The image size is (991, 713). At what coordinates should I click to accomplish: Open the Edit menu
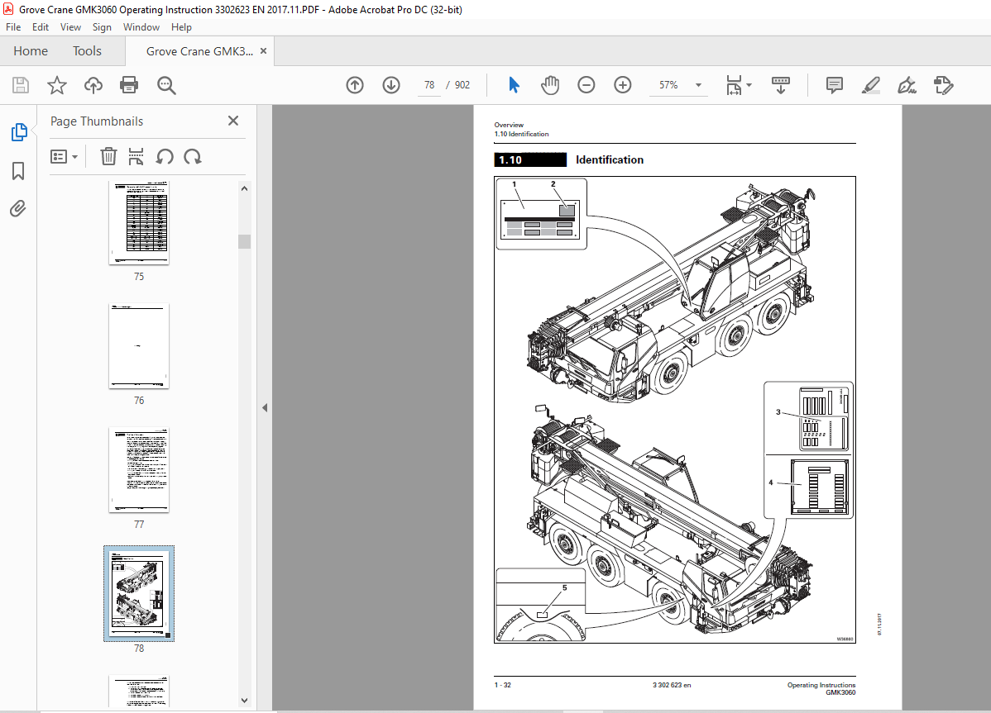click(x=41, y=27)
